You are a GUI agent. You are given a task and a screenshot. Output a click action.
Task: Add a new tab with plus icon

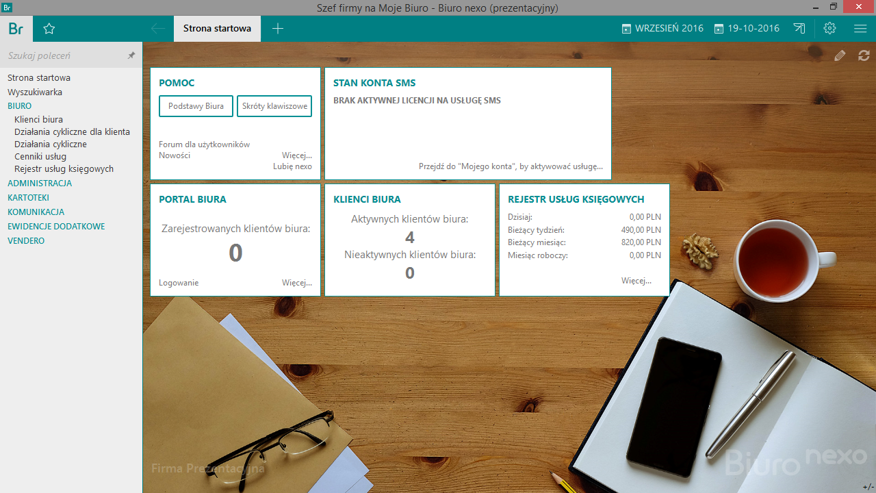(x=278, y=29)
